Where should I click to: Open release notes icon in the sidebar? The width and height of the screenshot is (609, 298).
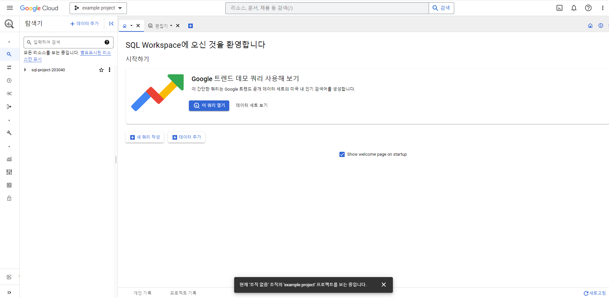coord(9,277)
